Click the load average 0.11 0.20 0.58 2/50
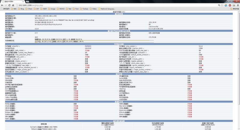The width and height of the screenshot is (240, 130). pos(156,29)
